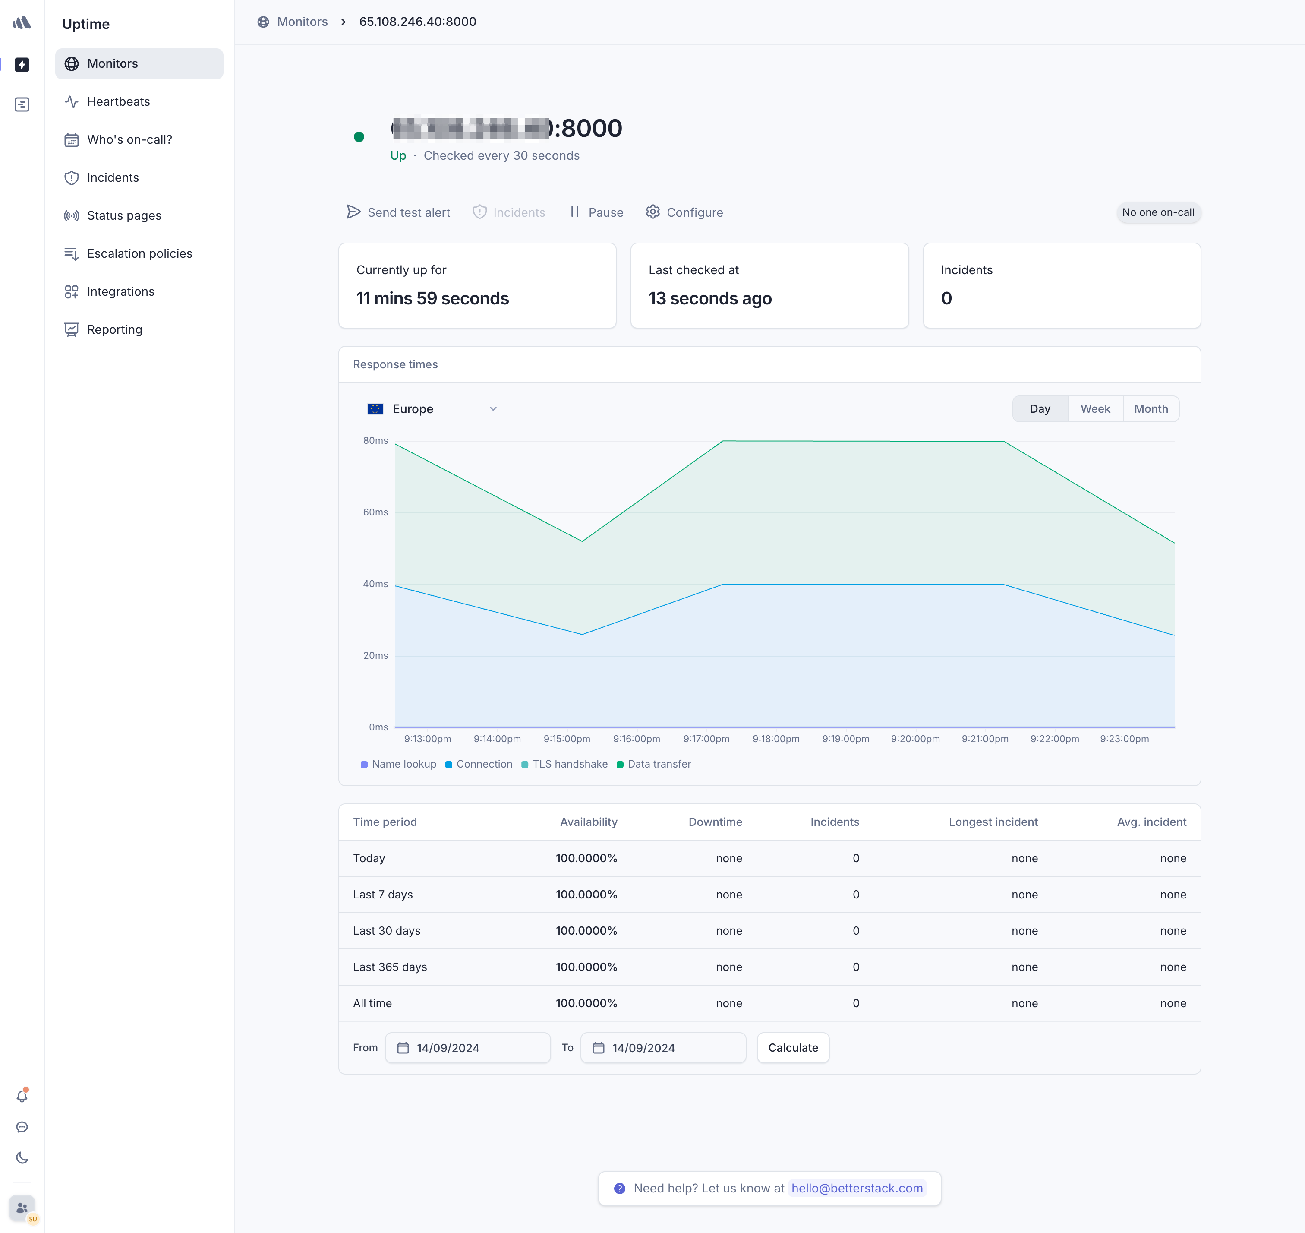Select Monitors in the breadcrumb
1305x1233 pixels.
pos(302,22)
